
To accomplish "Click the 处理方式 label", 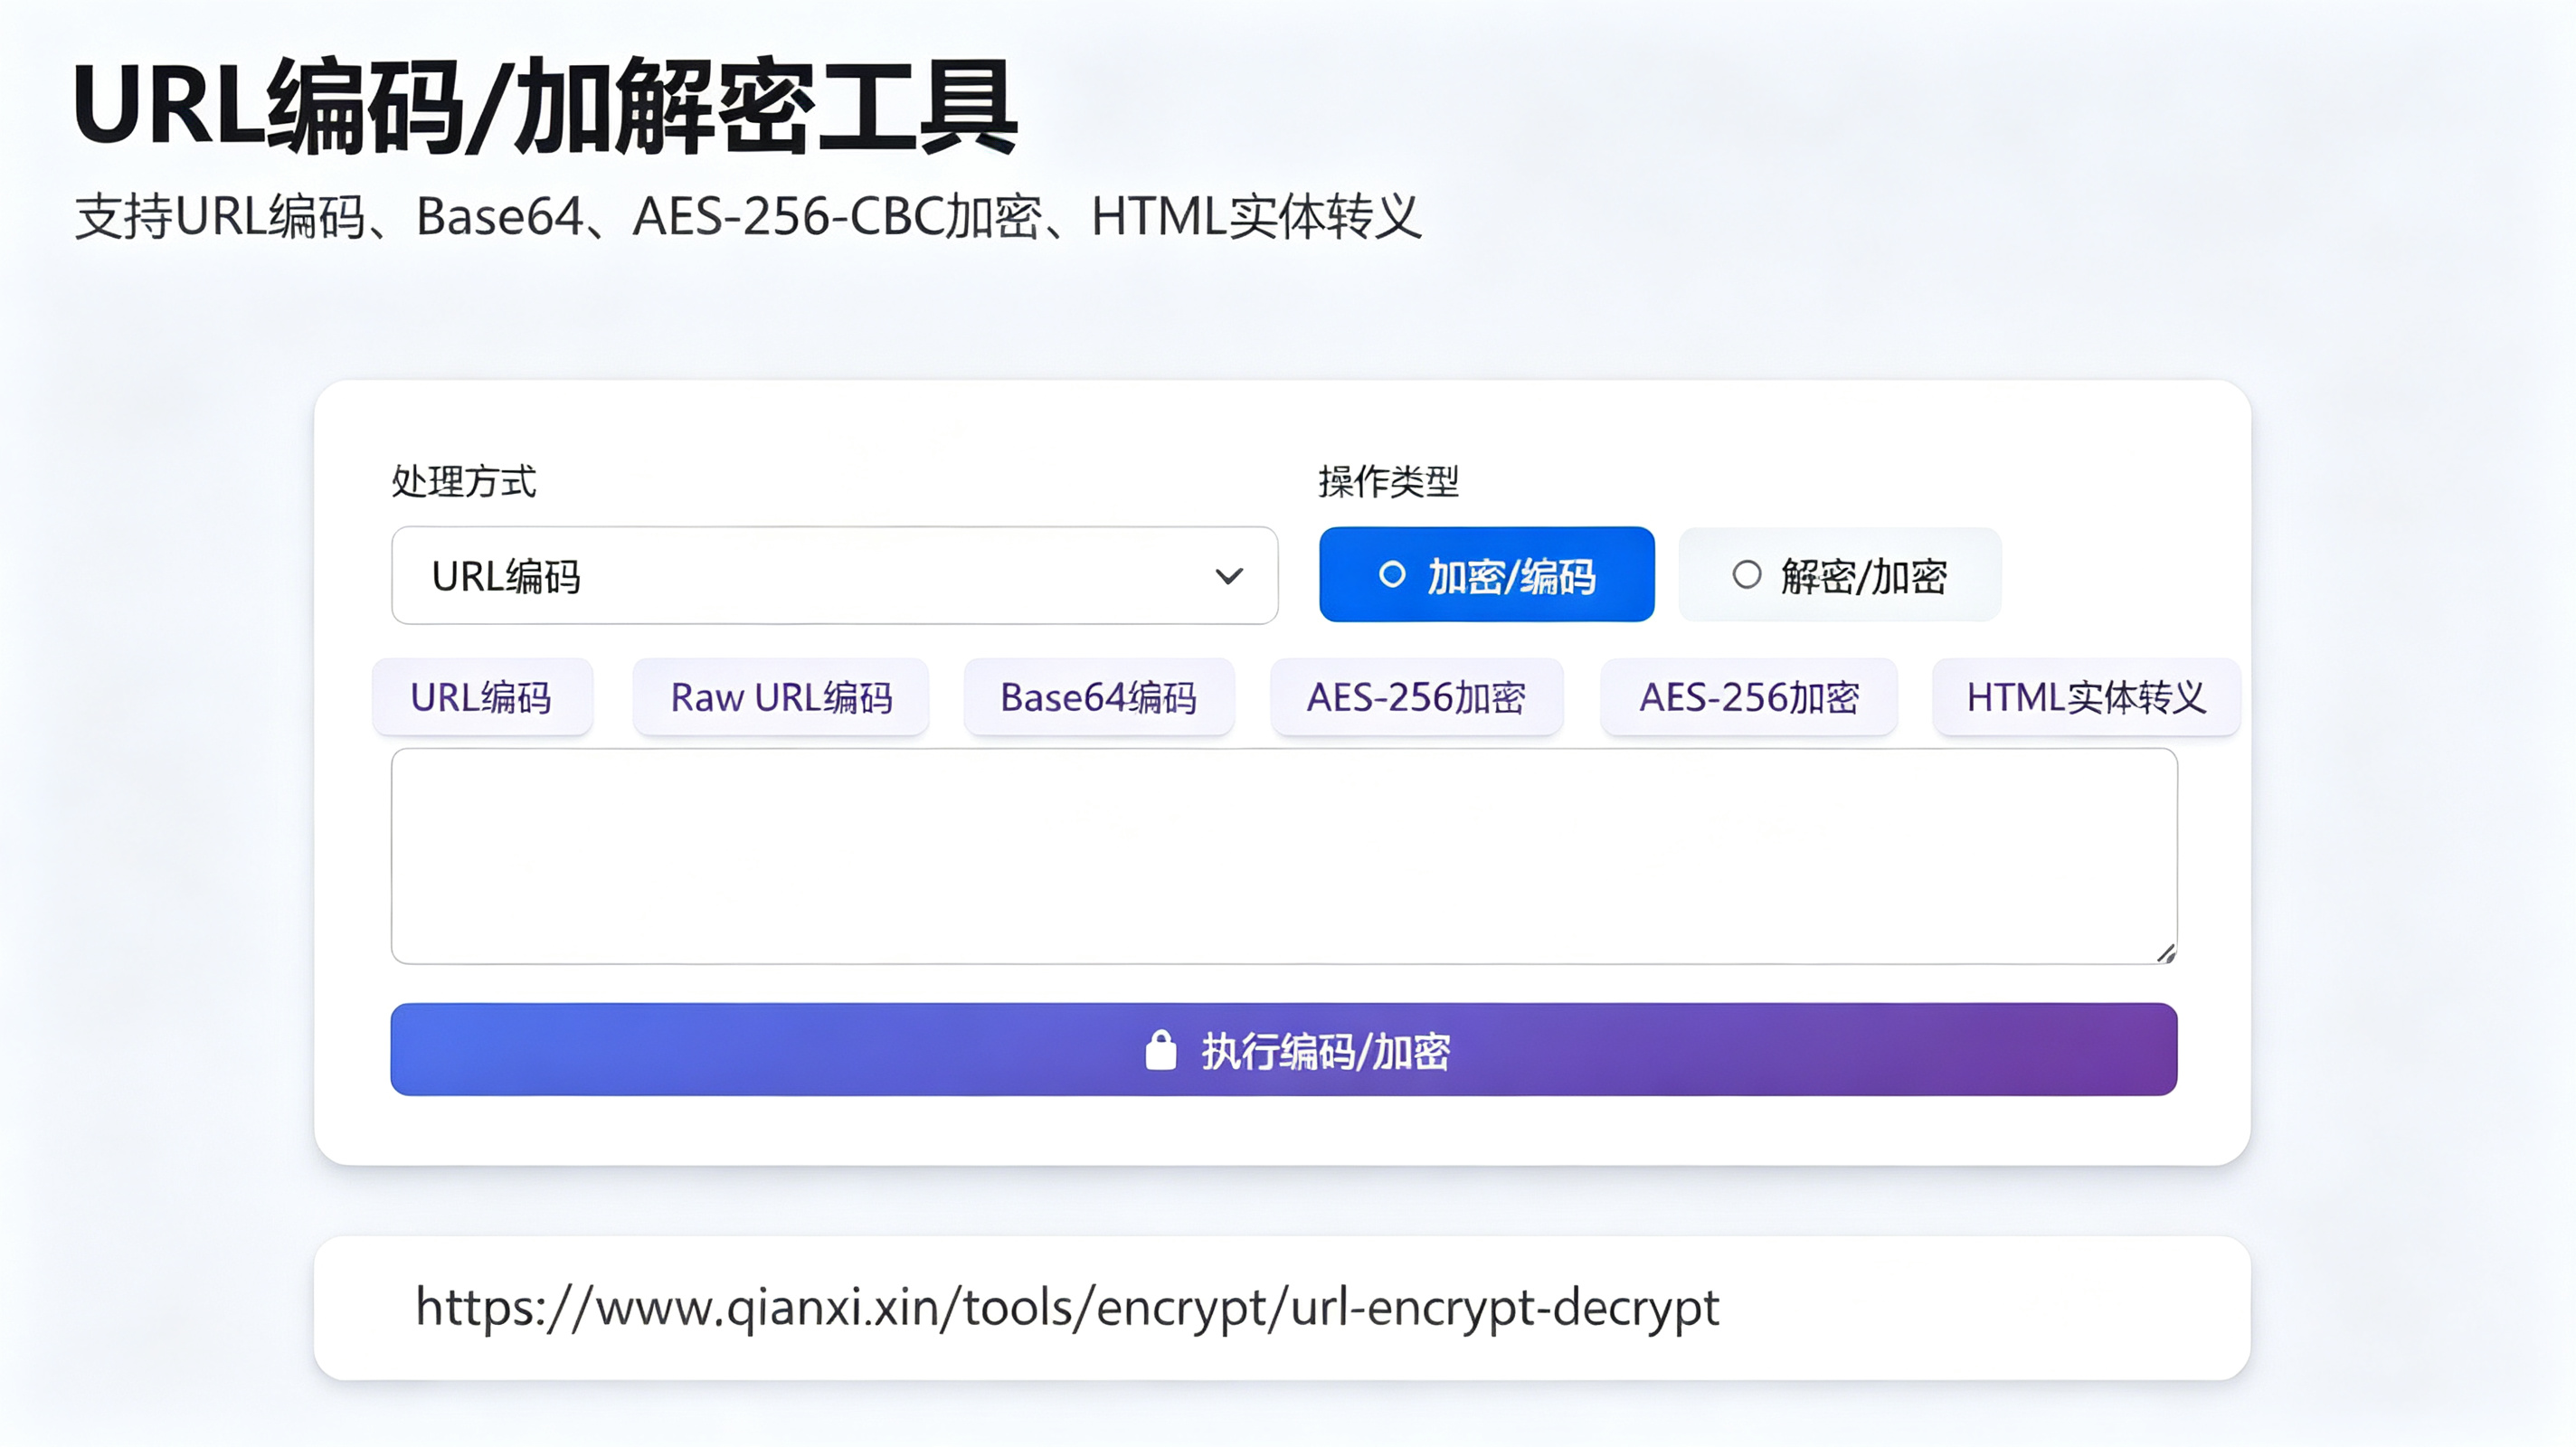I will (464, 481).
